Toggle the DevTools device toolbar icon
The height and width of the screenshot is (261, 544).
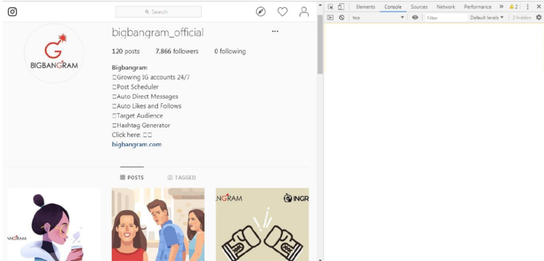tap(341, 7)
